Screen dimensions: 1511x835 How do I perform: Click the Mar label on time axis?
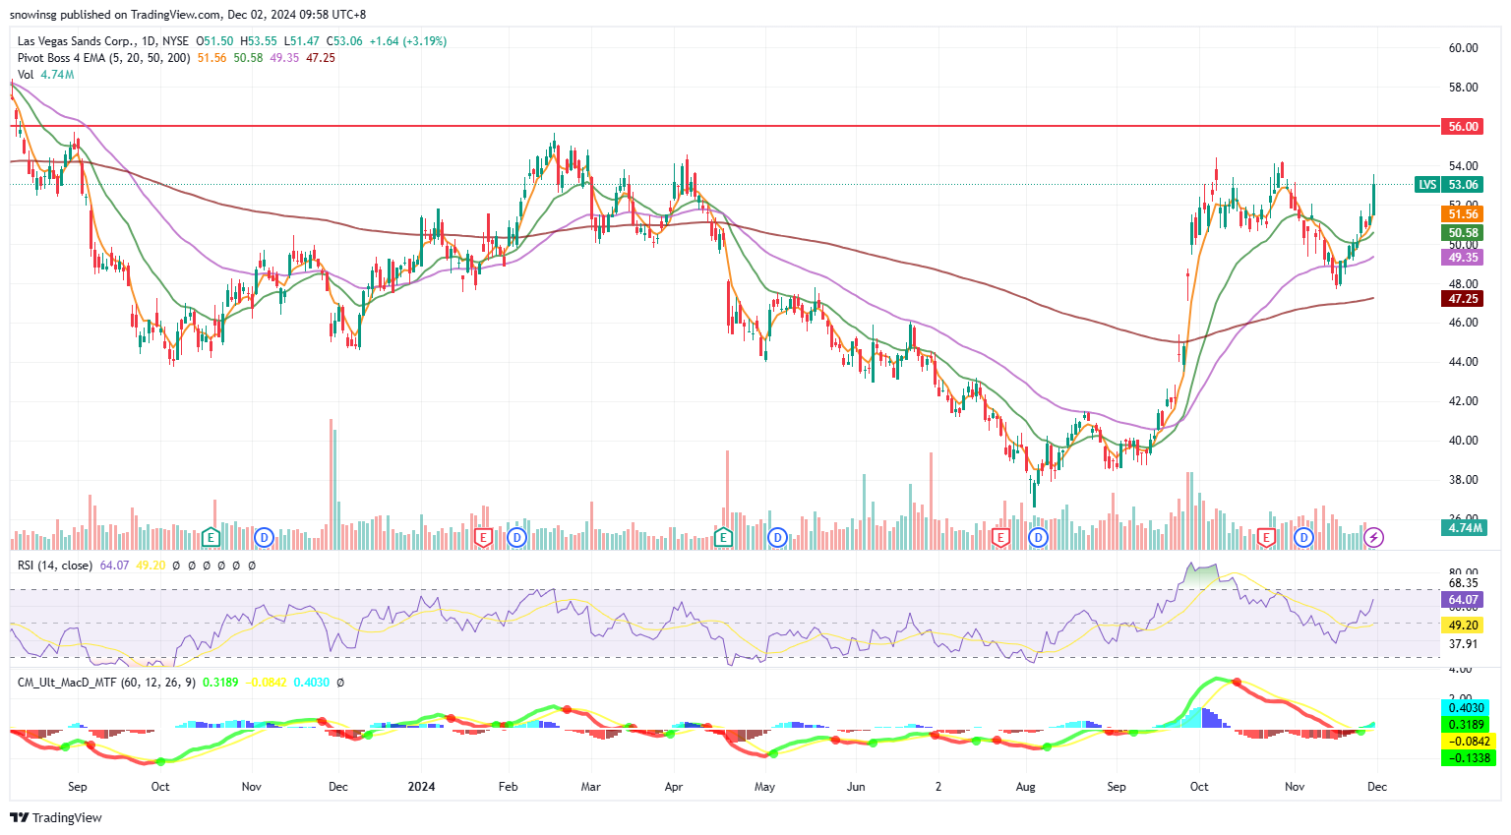click(590, 787)
